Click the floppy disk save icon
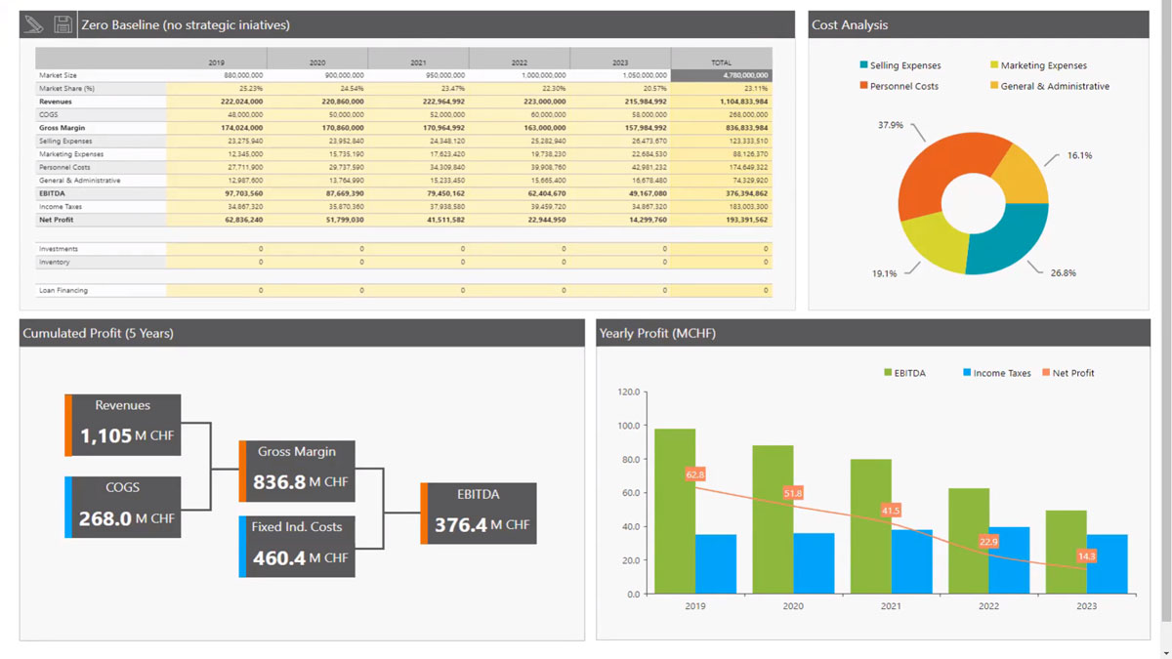 pyautogui.click(x=63, y=24)
